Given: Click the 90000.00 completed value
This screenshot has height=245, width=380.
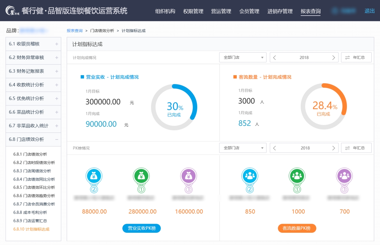Looking at the screenshot, I should click(x=101, y=124).
